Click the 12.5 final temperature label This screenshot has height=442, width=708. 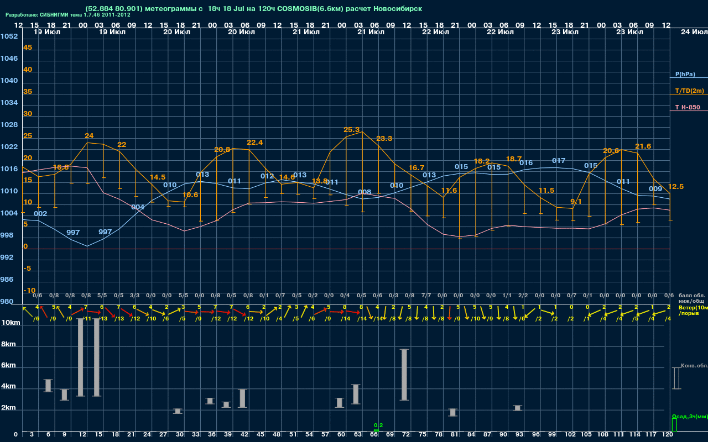click(x=676, y=187)
